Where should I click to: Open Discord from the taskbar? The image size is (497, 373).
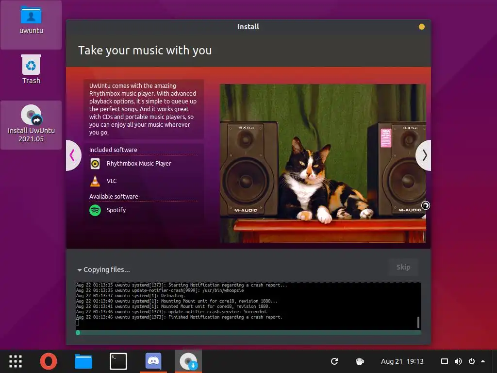point(153,361)
